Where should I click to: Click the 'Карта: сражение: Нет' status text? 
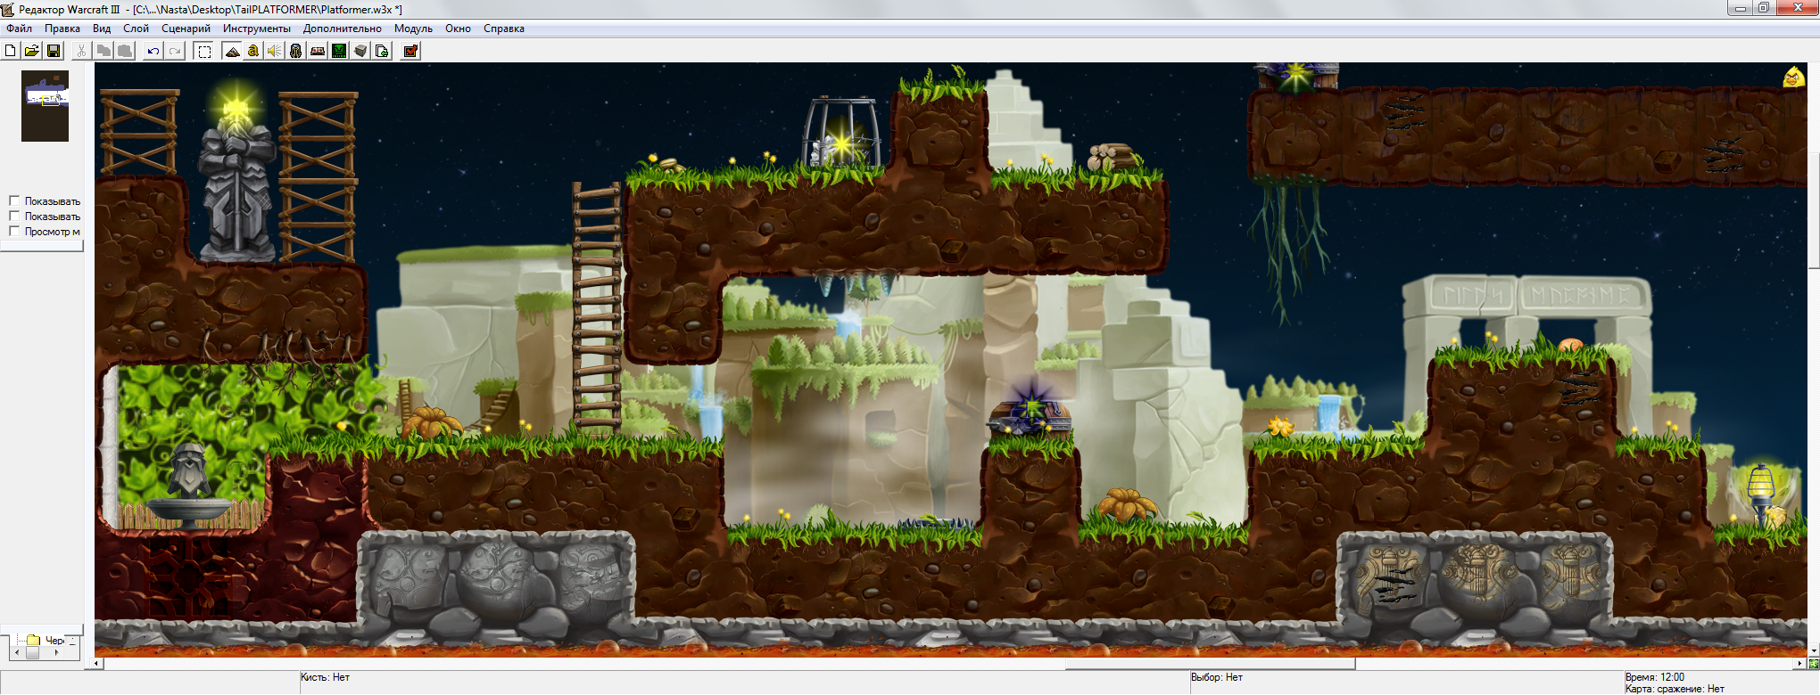click(1675, 689)
